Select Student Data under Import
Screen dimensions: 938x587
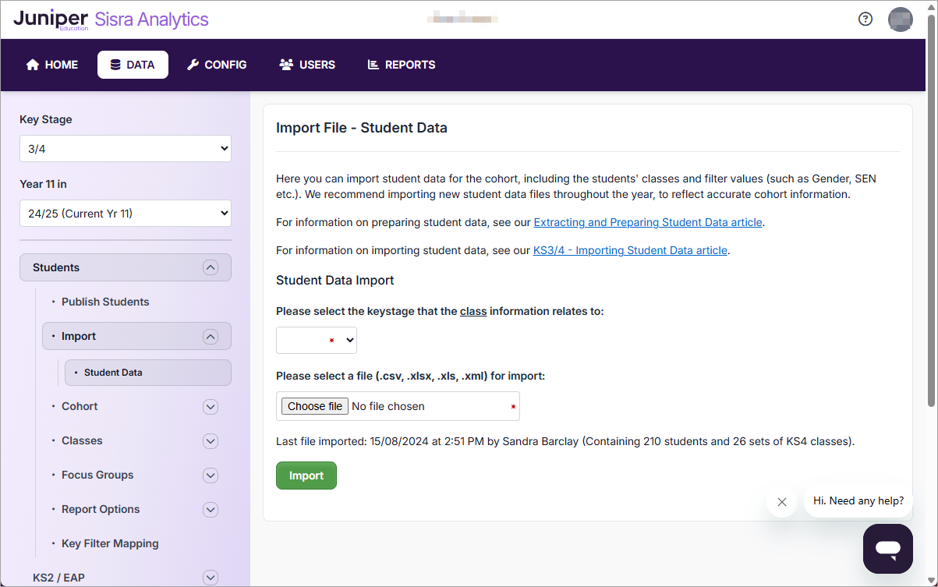tap(147, 373)
